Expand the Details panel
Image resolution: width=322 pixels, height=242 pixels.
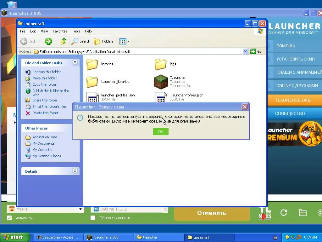(75, 171)
